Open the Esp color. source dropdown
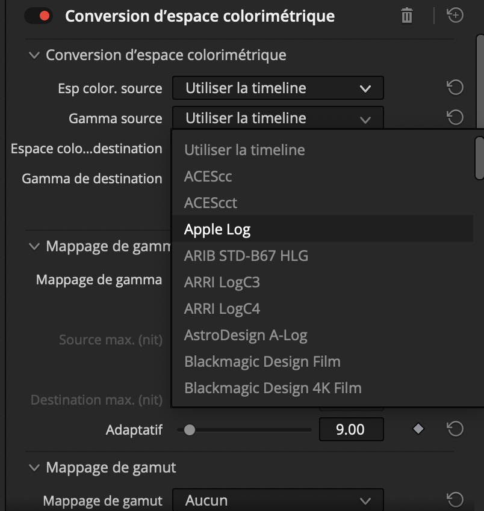 pyautogui.click(x=278, y=88)
